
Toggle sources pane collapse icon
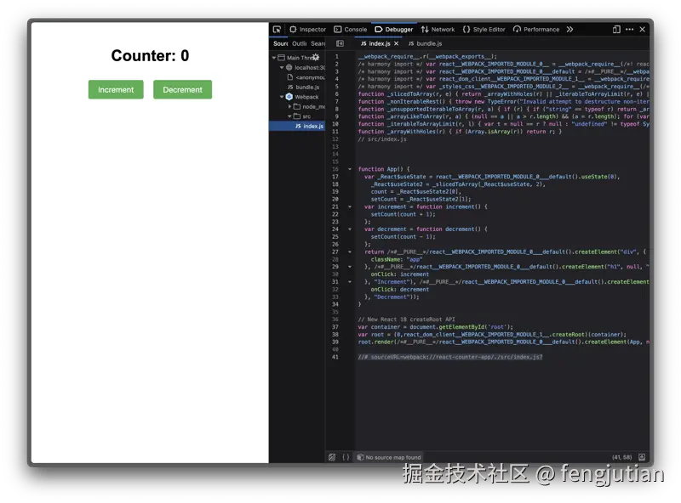(340, 43)
